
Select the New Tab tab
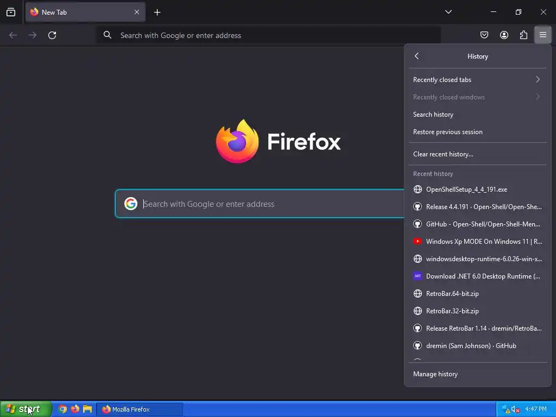85,12
